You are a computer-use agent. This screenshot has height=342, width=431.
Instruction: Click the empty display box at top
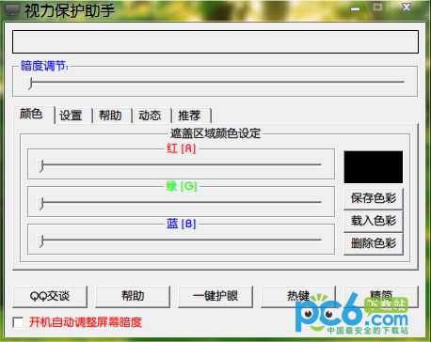tap(215, 41)
